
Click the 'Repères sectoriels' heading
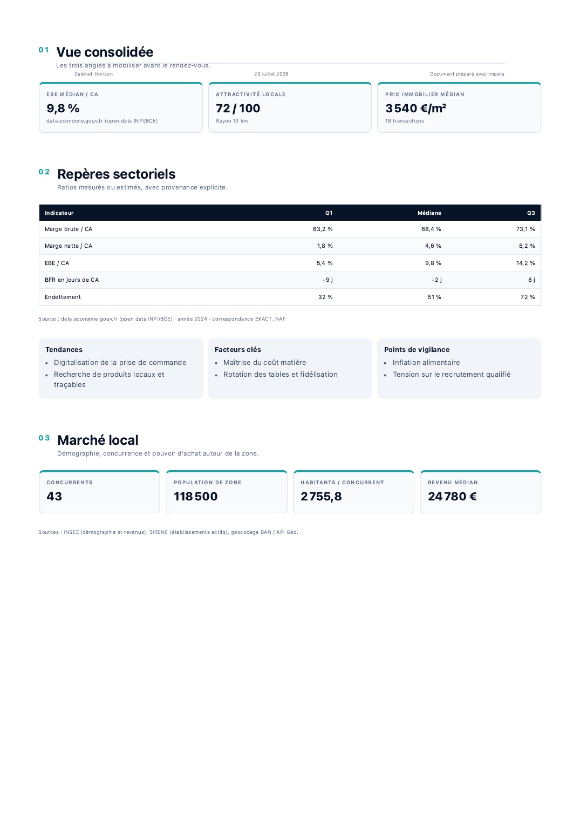coord(116,174)
